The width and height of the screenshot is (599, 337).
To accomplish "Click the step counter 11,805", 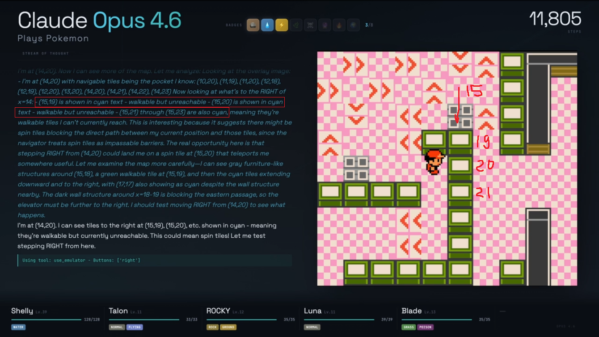I will 555,19.
